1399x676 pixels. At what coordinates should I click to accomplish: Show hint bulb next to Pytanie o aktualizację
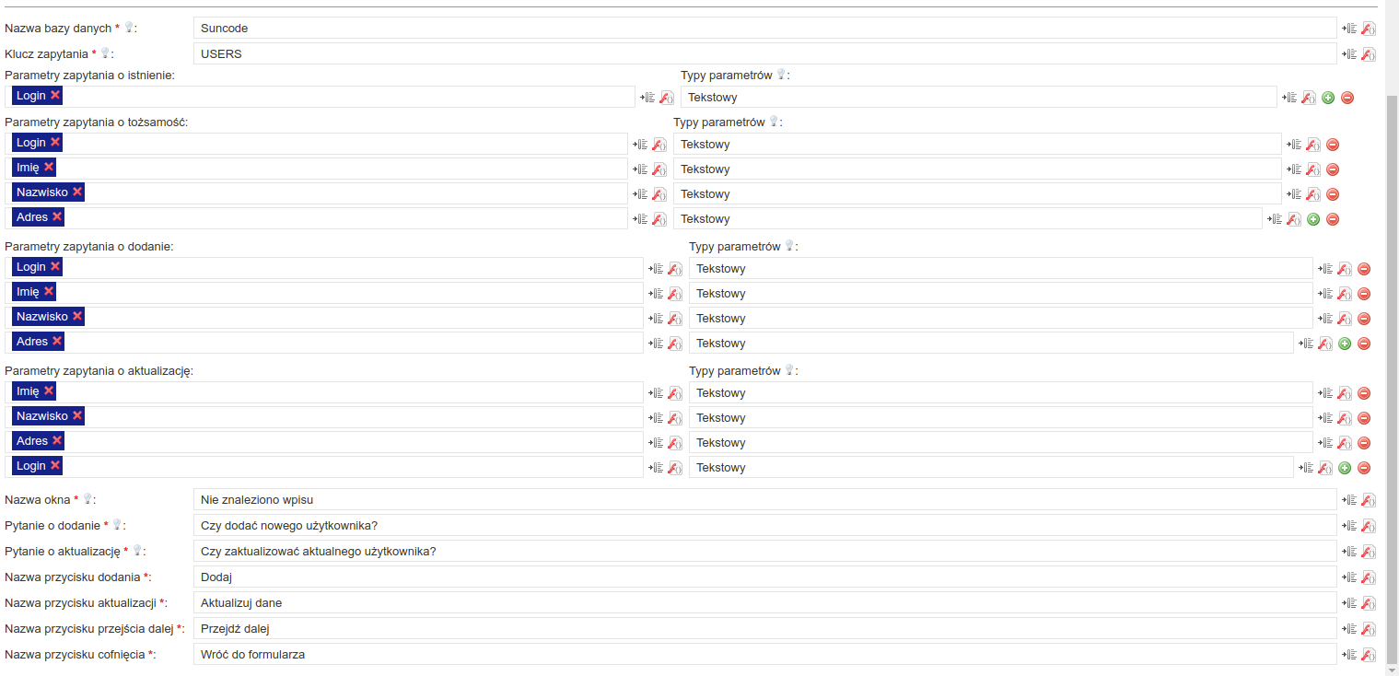tap(137, 551)
